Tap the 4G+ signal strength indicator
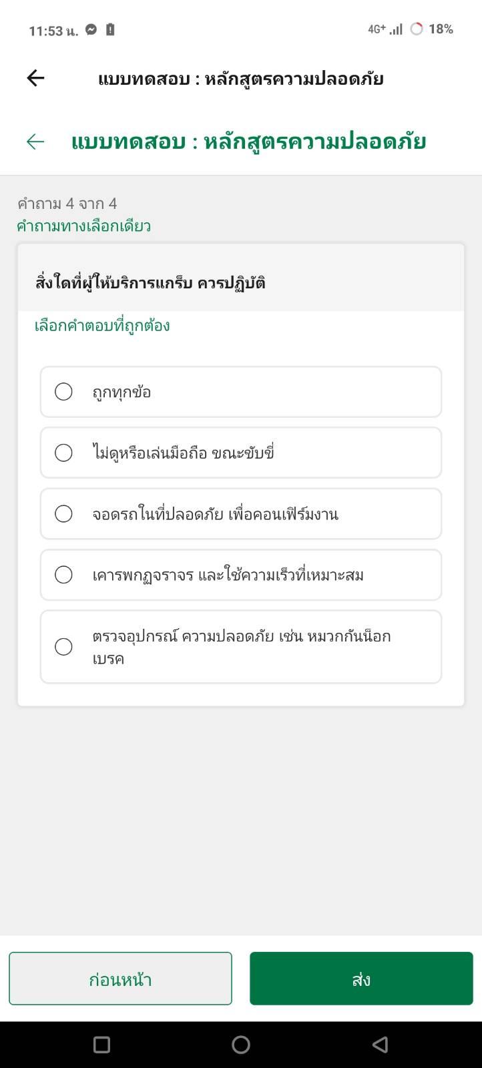 (385, 29)
